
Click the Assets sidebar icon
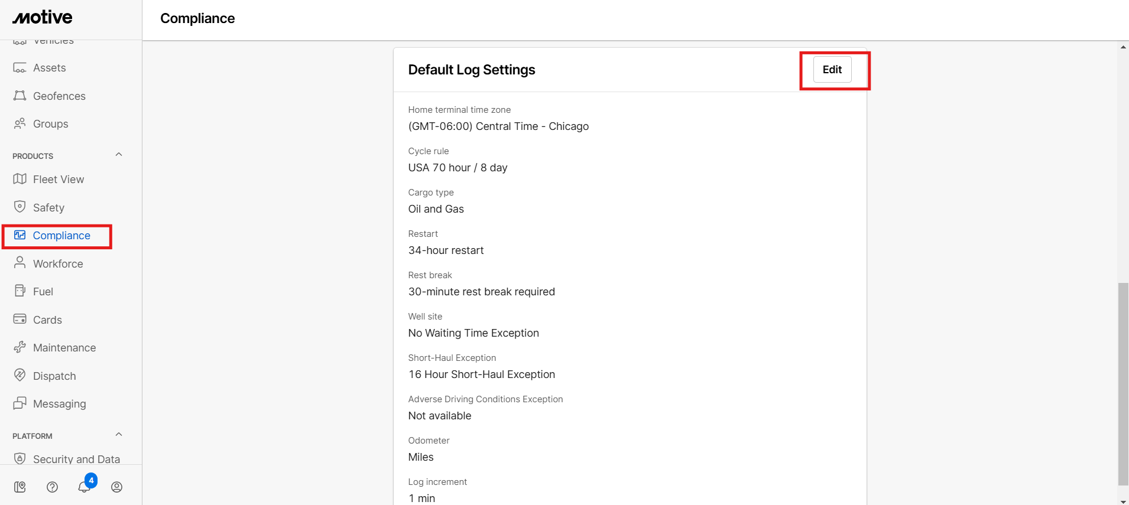pyautogui.click(x=20, y=68)
